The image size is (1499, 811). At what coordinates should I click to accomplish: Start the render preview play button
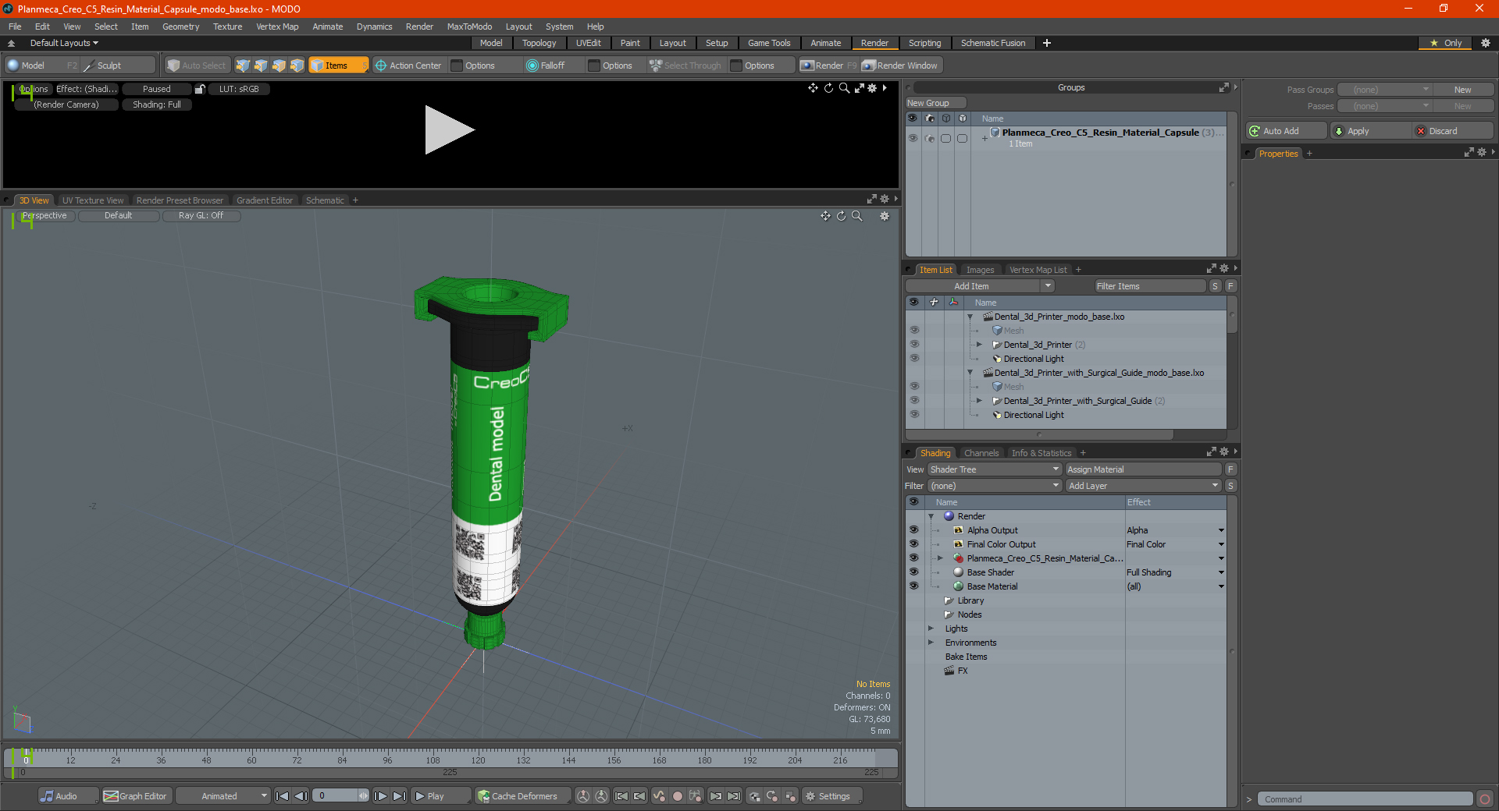449,130
